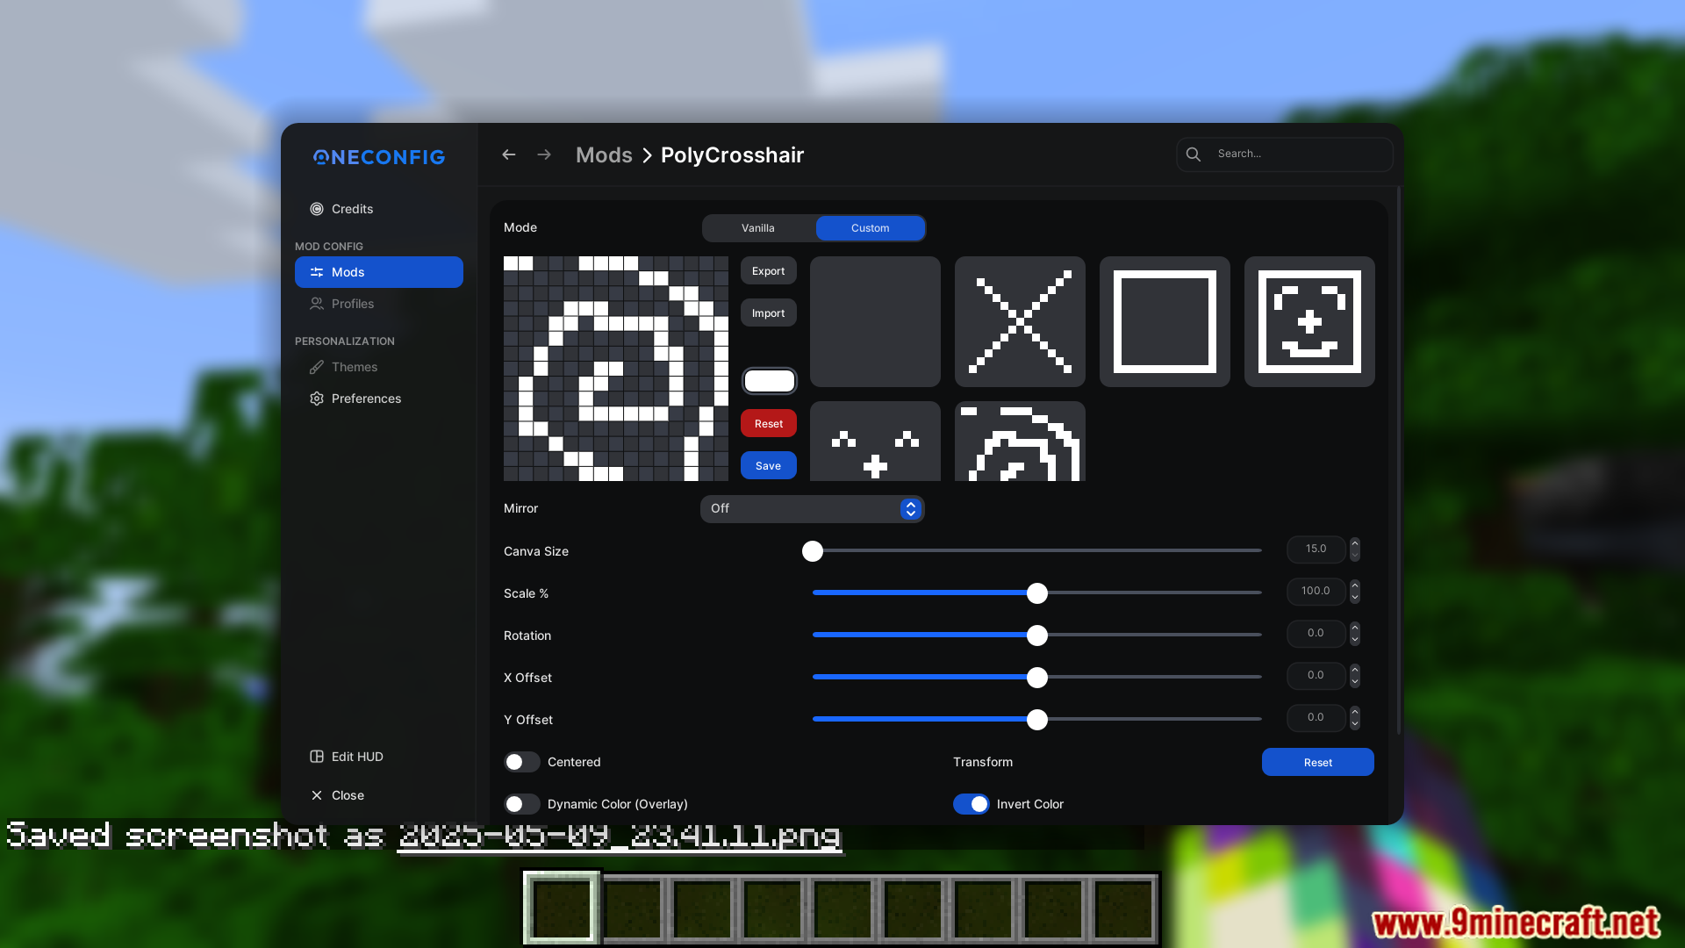Click the Import button
The width and height of the screenshot is (1685, 948).
769,313
